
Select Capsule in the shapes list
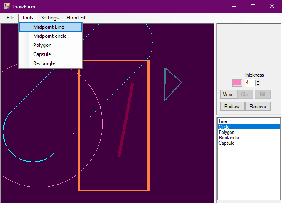[226, 143]
